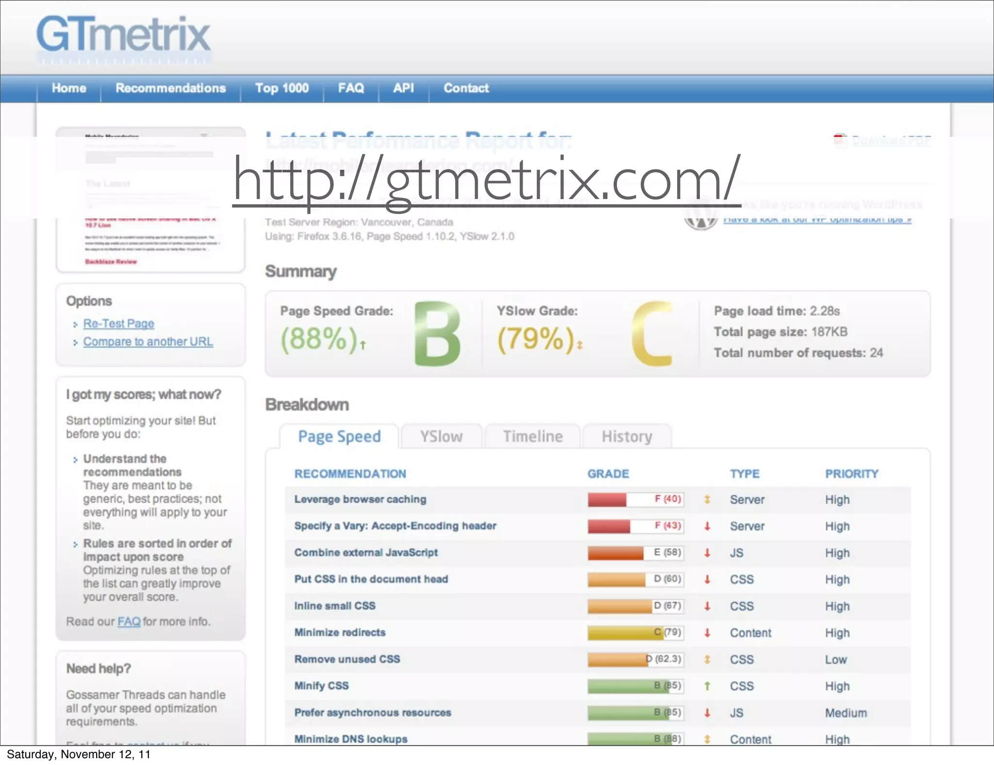Click down arrow in Combine external JavaScript row
The width and height of the screenshot is (994, 765).
(x=707, y=553)
